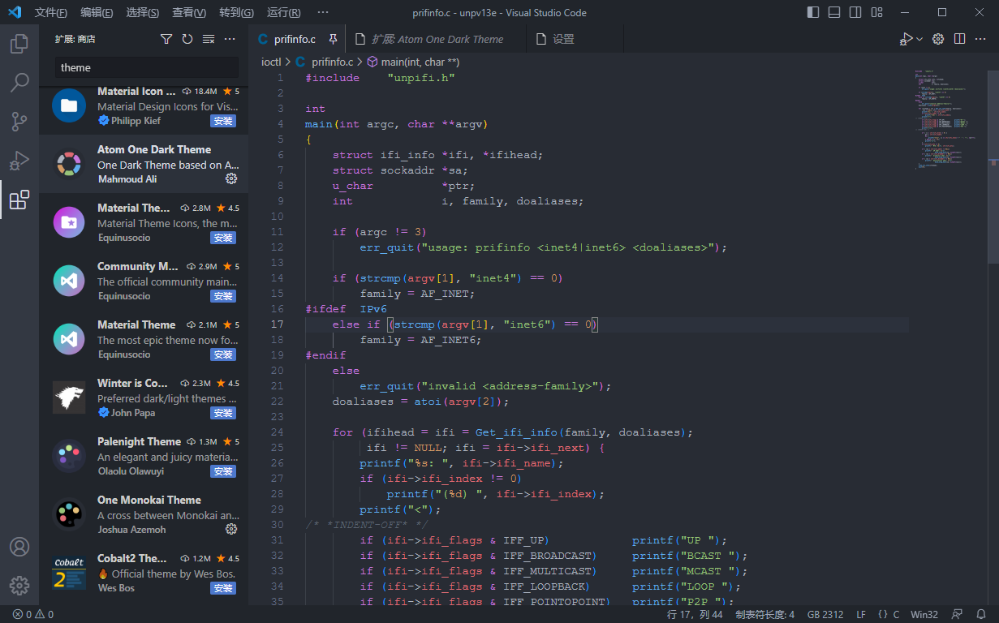Install Winter is Coming theme

[223, 413]
